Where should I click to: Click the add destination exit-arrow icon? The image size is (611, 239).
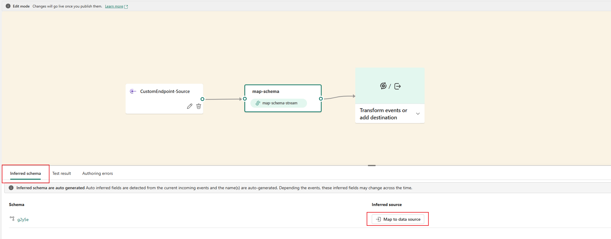coord(398,86)
